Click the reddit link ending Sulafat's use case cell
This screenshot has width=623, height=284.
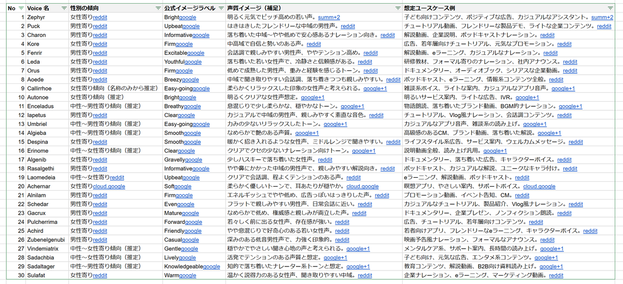tap(556, 276)
